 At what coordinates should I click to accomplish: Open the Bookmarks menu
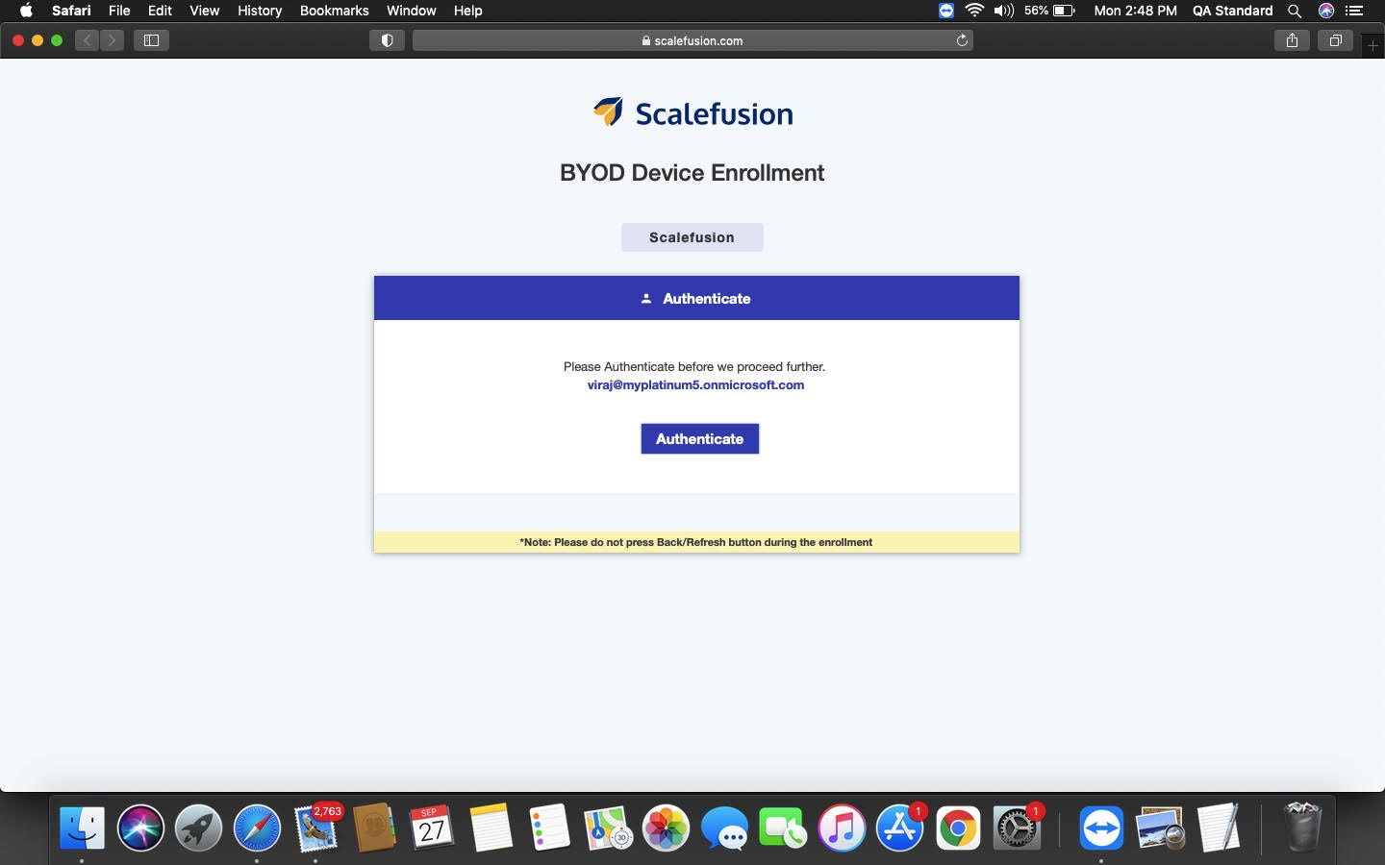[x=334, y=11]
